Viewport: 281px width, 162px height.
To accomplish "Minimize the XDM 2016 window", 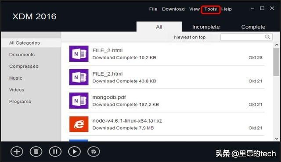I will [252, 8].
